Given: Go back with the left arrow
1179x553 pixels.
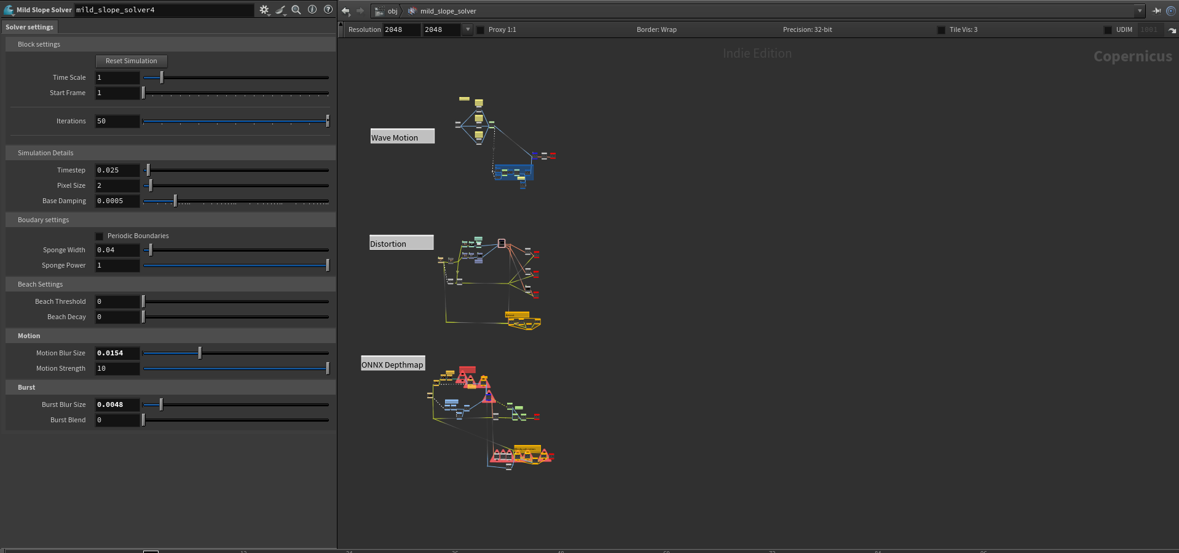Looking at the screenshot, I should coord(345,10).
